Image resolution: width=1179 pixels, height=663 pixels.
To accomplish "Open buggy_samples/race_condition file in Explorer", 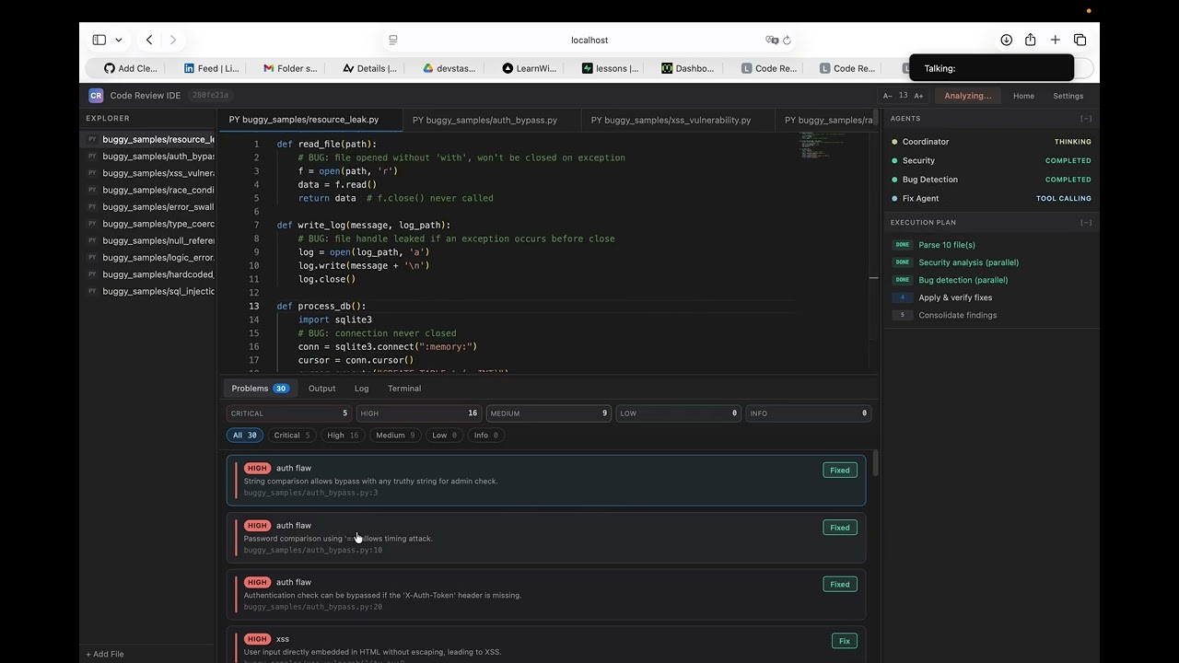I will pos(148,190).
